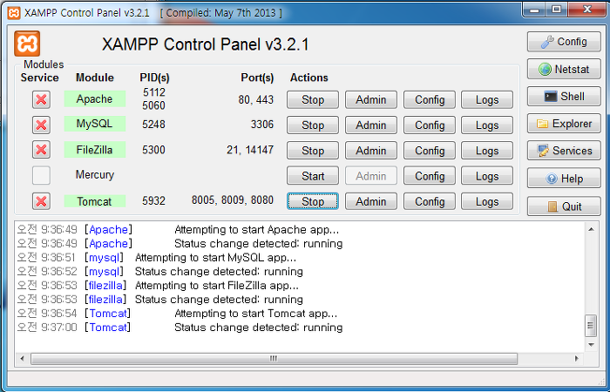Click log line 'Attempting to start Tomcat app...'
Image resolution: width=610 pixels, height=392 pixels.
(256, 314)
